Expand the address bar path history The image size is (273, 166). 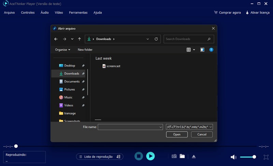(x=148, y=39)
